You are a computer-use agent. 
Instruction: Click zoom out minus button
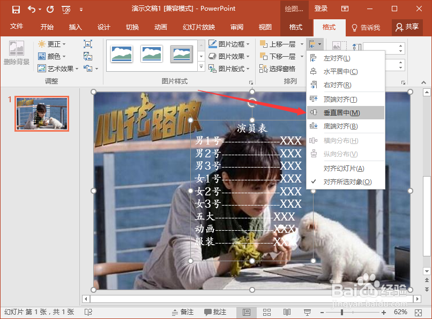[322, 313]
